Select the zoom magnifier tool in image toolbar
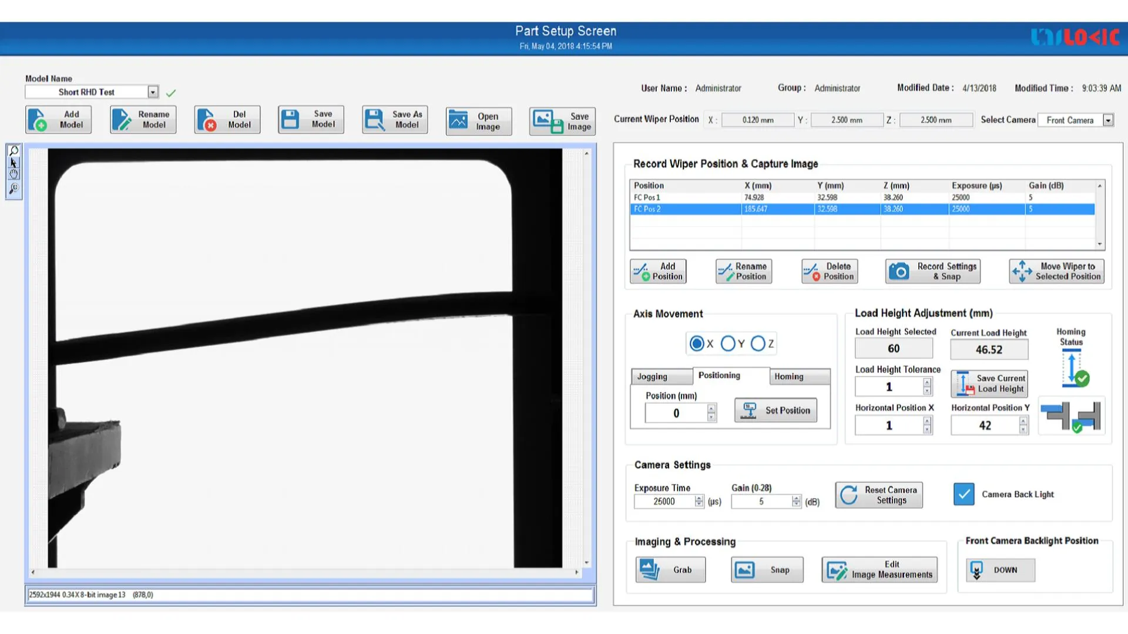 click(x=14, y=151)
